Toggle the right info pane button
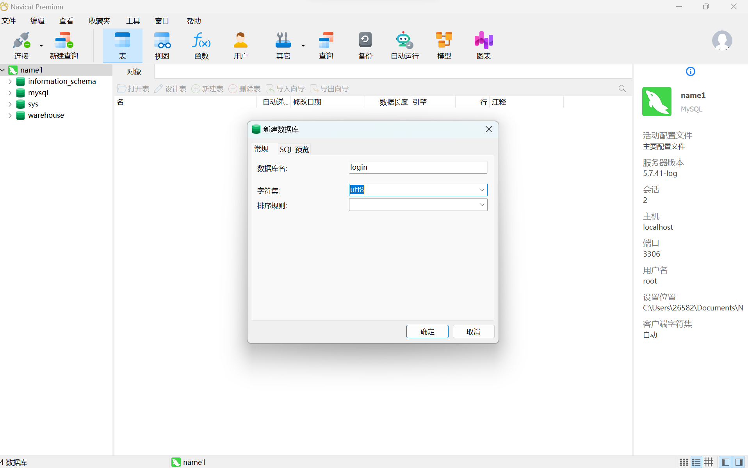748x468 pixels. click(x=739, y=462)
